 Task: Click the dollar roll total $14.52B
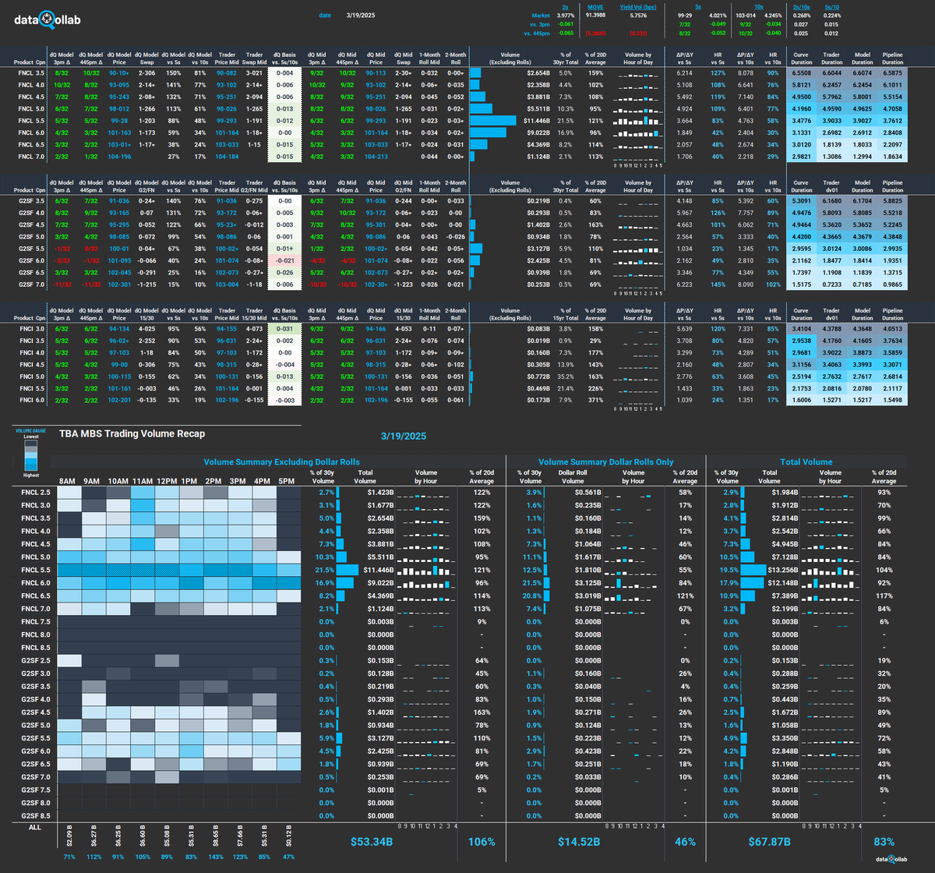pos(580,842)
